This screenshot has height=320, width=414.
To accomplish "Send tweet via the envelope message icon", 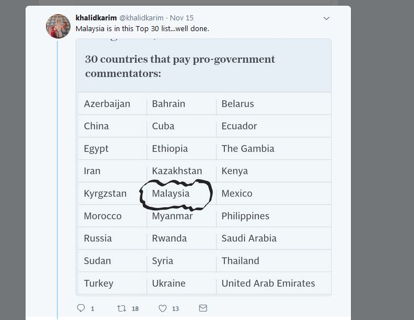I will (x=203, y=308).
